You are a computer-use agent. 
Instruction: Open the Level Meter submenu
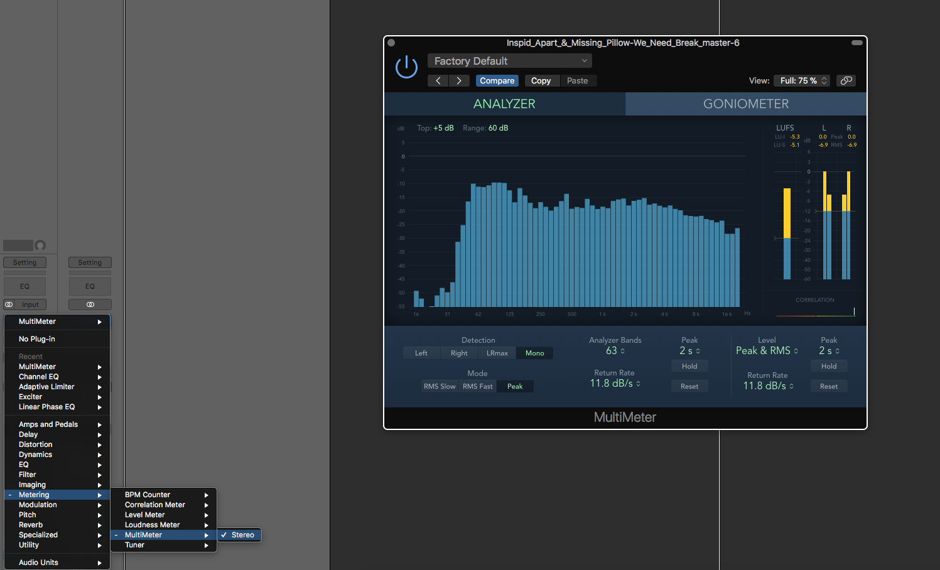[163, 515]
